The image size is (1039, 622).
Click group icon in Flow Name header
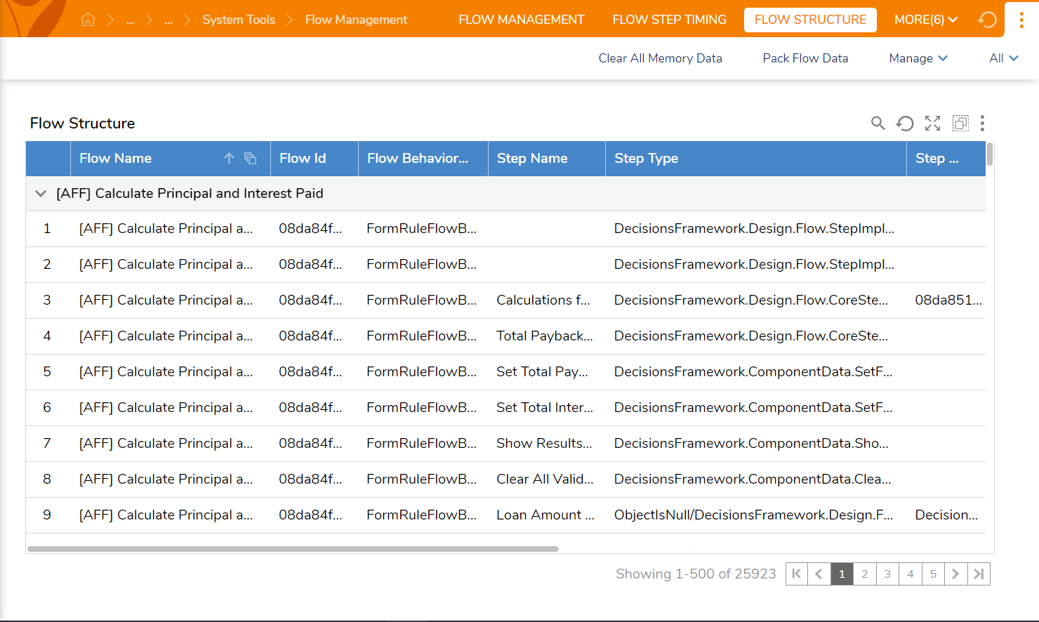click(x=250, y=159)
